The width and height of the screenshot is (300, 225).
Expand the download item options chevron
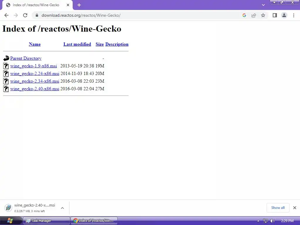pyautogui.click(x=62, y=208)
